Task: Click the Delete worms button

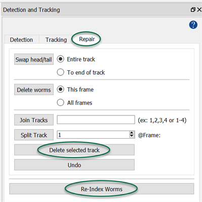Action: pos(34,90)
